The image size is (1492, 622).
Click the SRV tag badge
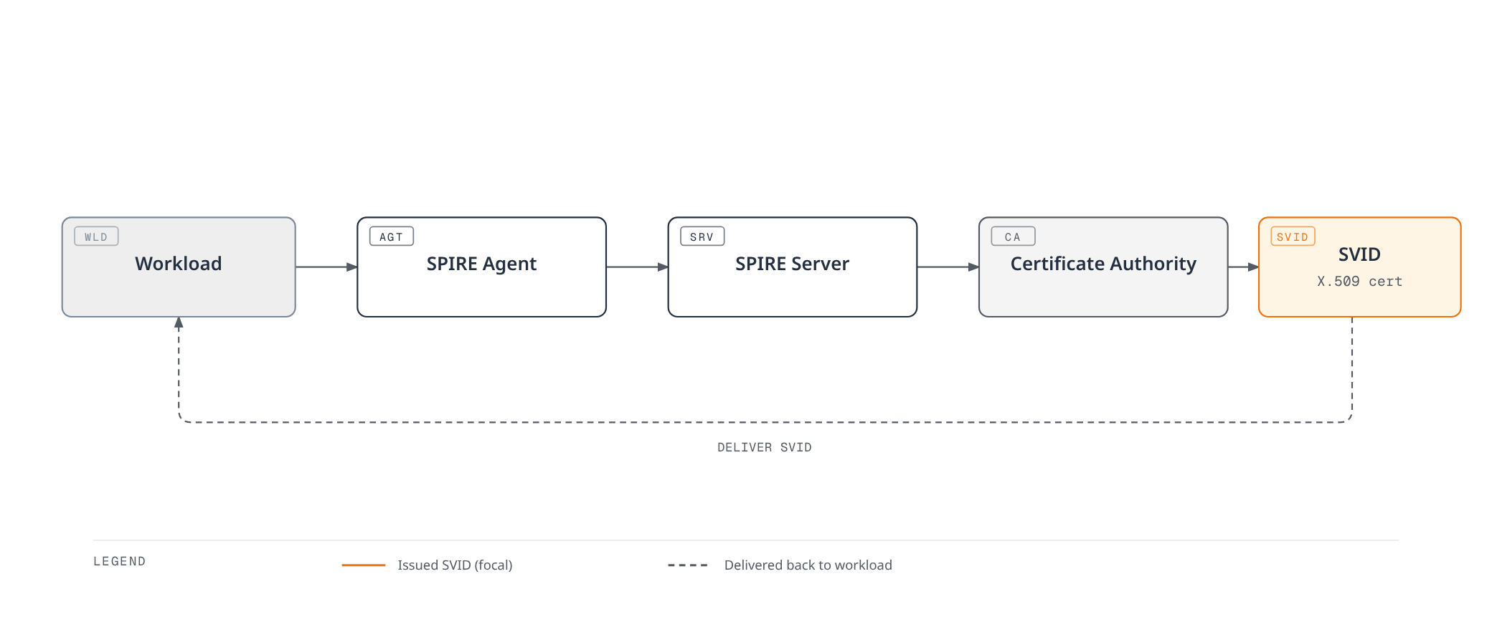(x=702, y=236)
